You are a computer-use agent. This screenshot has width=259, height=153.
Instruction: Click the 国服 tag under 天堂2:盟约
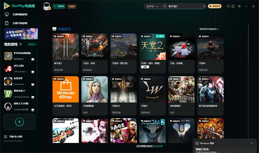tap(145, 67)
